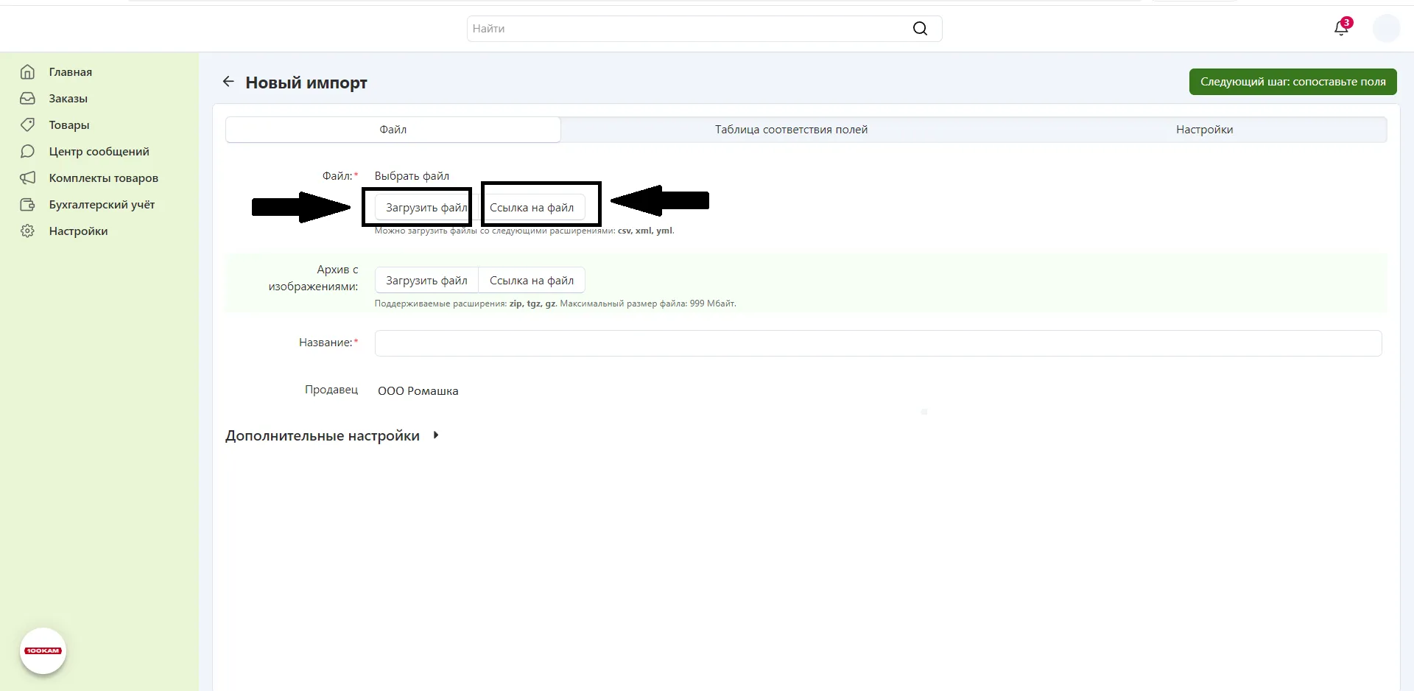Viewport: 1414px width, 691px height.
Task: Open accounting via the wallet icon
Action: coord(27,205)
